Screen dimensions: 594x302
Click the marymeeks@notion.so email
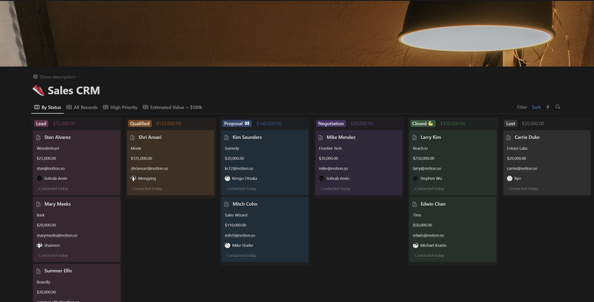(57, 235)
